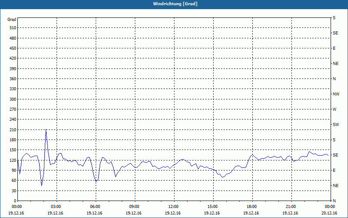Select the '15:00' time axis label

[x=212, y=207]
